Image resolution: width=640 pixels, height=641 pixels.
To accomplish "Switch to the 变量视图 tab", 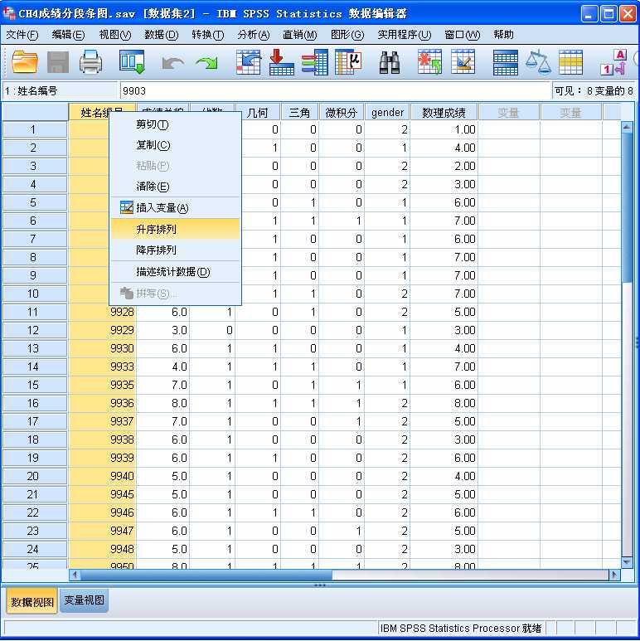I will pos(85,600).
